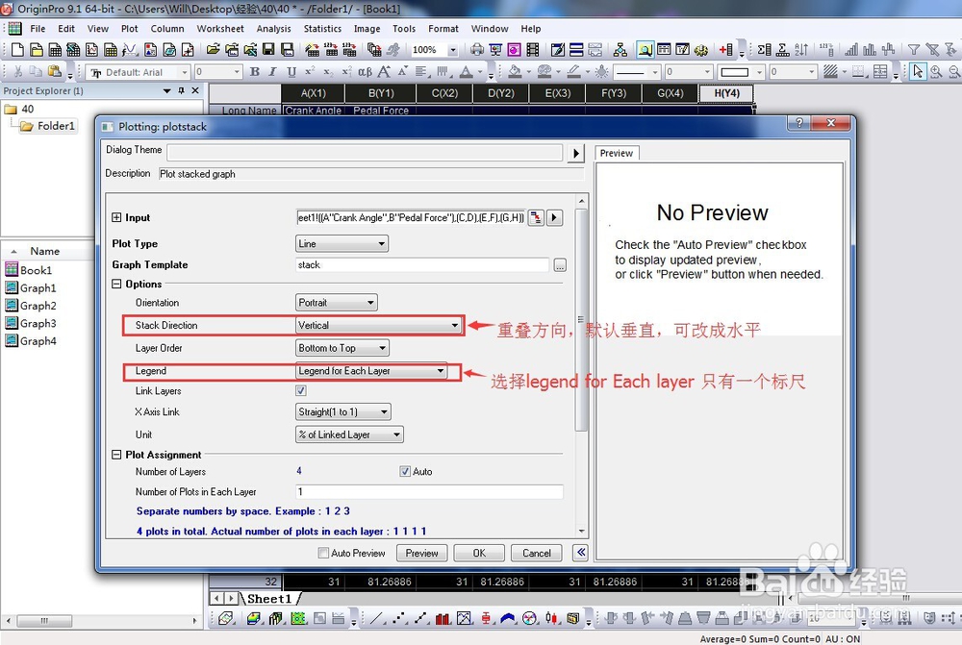Open the X Axis Link dropdown

(343, 412)
